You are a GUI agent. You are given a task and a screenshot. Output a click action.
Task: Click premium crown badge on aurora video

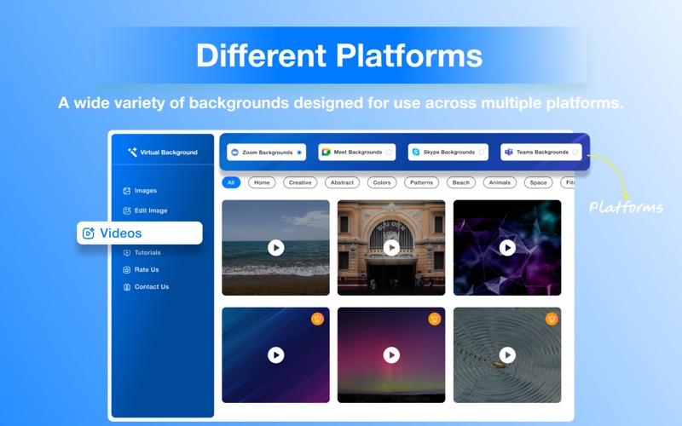[x=434, y=319]
